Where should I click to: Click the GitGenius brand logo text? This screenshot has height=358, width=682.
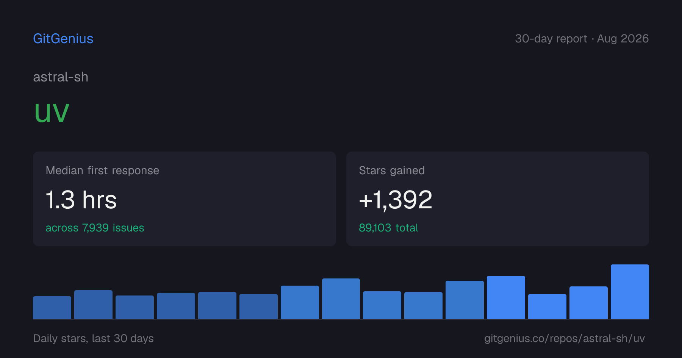[x=63, y=39]
